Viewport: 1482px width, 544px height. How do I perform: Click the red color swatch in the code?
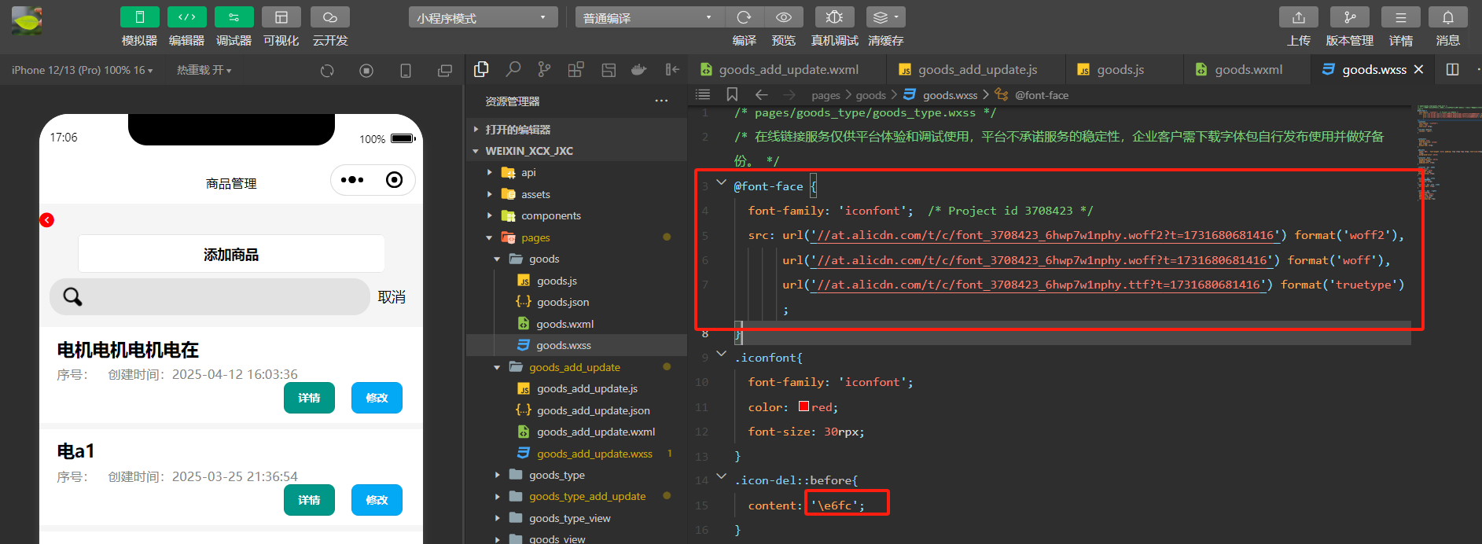804,406
